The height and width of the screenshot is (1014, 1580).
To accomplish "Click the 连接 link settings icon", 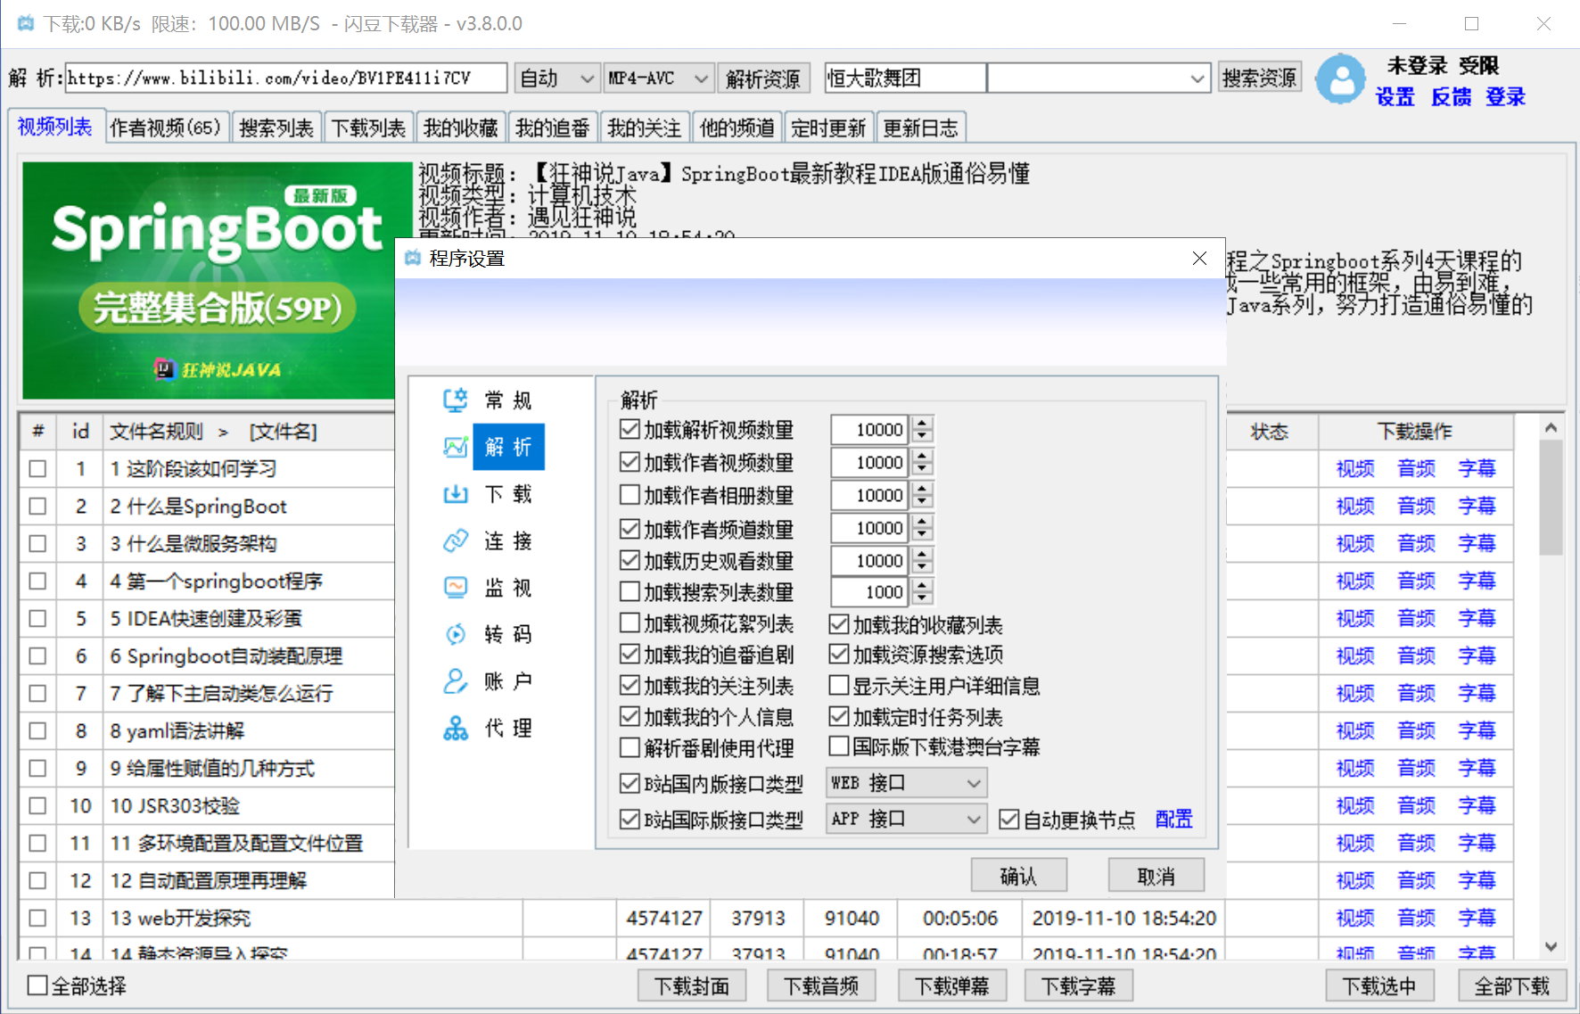I will [x=456, y=540].
